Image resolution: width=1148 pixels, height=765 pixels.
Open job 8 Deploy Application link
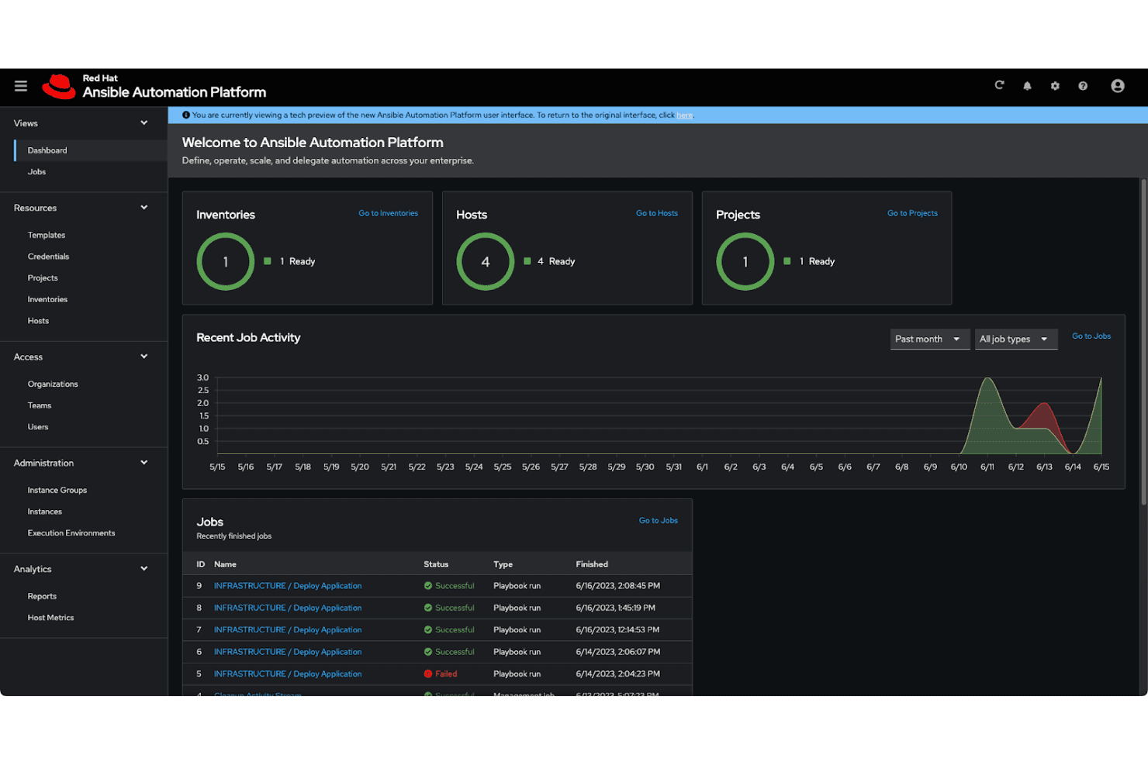288,608
